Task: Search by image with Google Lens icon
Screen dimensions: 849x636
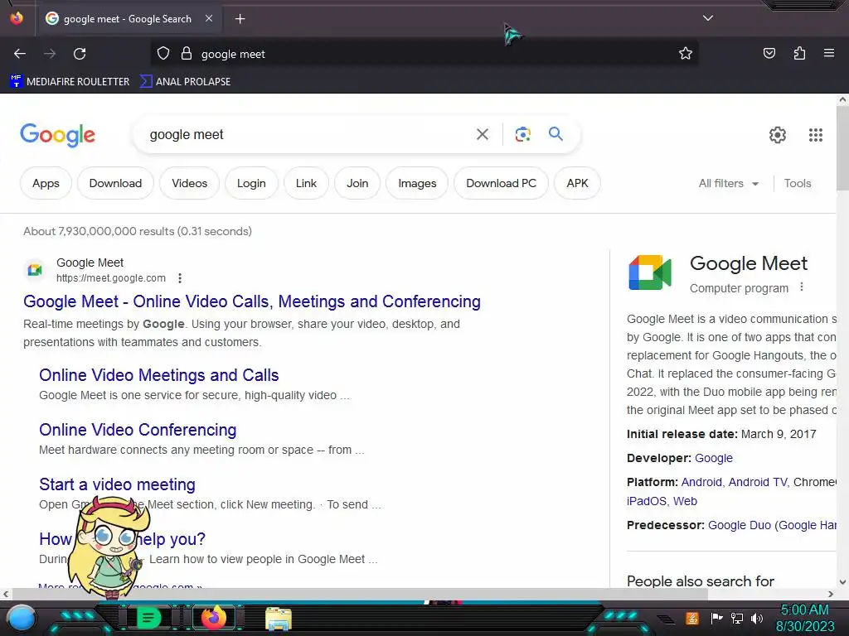Action: coord(522,134)
